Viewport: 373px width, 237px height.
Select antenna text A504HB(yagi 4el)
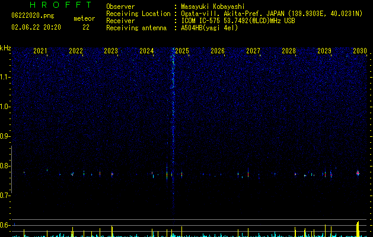tap(209, 28)
